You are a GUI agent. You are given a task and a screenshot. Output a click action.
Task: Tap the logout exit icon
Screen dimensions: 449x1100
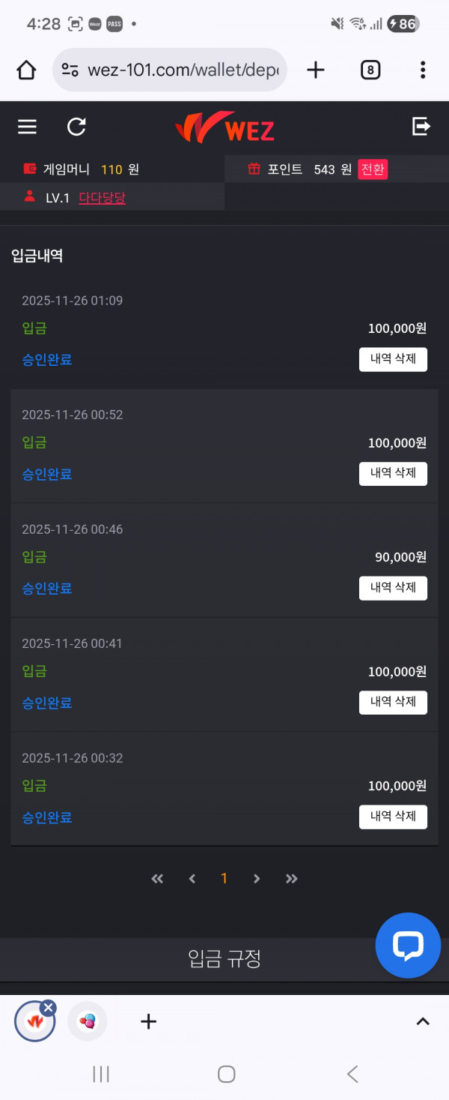click(x=421, y=126)
